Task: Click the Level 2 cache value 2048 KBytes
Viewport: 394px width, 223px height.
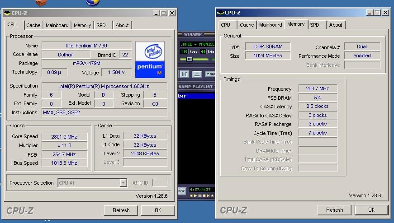Action: [x=145, y=154]
